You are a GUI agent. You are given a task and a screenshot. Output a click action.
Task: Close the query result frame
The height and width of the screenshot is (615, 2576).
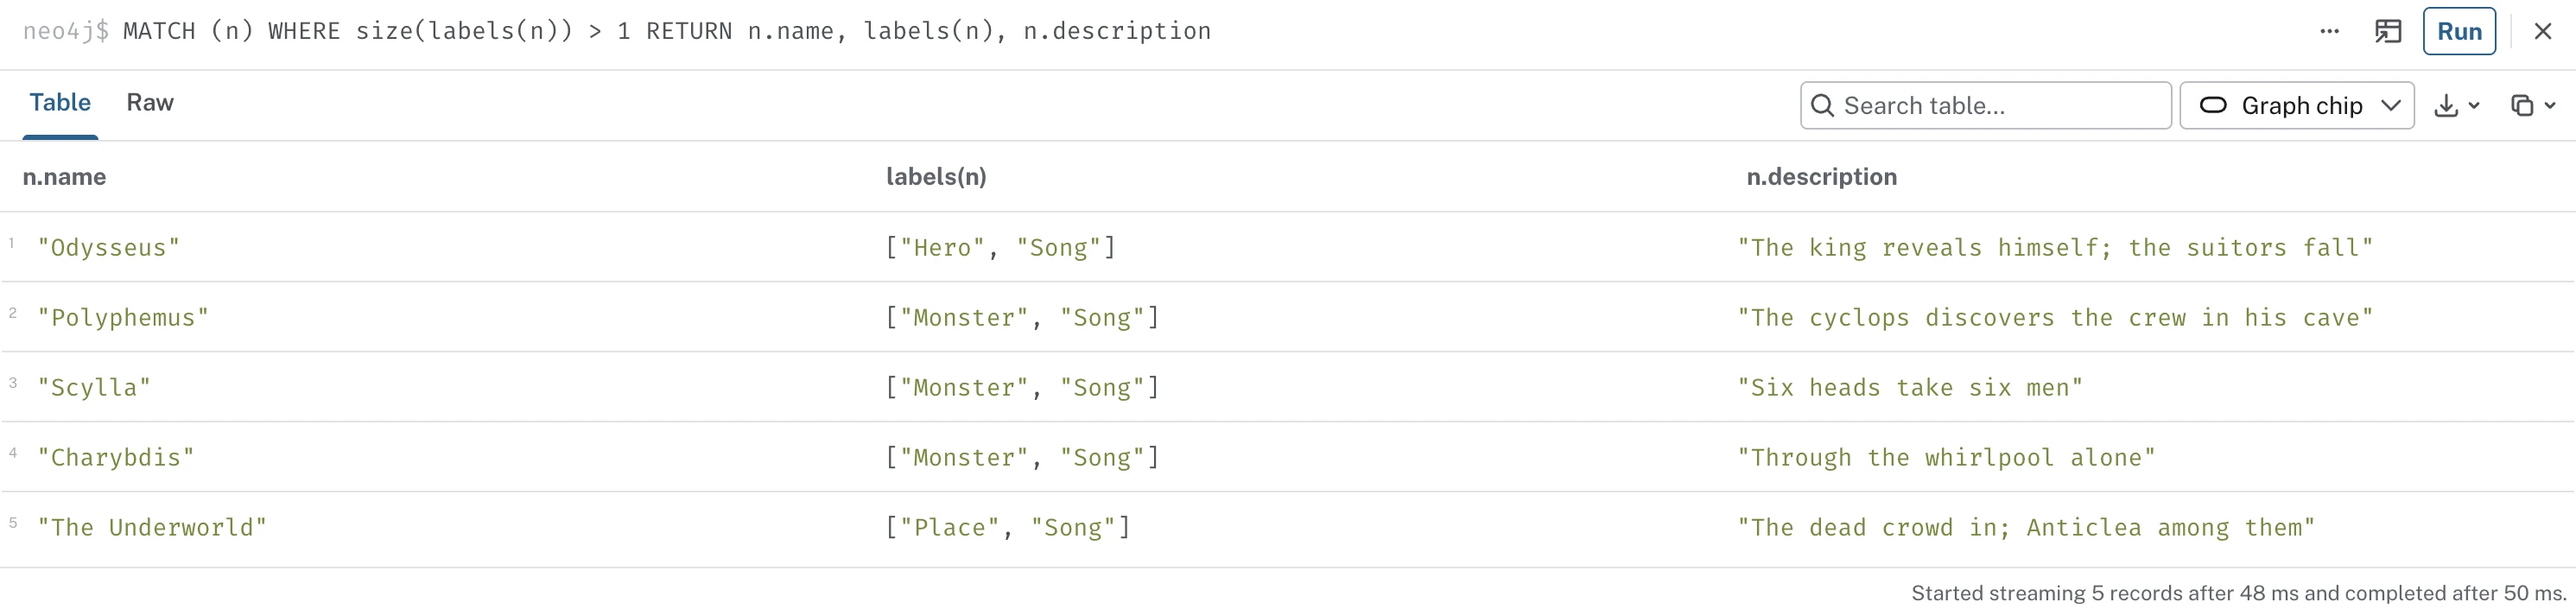2542,31
